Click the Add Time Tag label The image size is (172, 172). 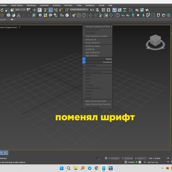pyautogui.click(x=152, y=162)
